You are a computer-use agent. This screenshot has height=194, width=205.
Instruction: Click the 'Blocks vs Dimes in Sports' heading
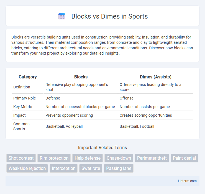pyautogui.click(x=109, y=16)
